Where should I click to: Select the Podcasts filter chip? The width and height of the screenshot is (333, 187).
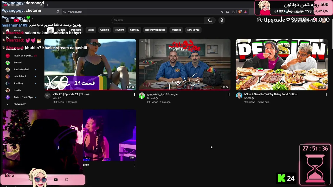(x=76, y=30)
